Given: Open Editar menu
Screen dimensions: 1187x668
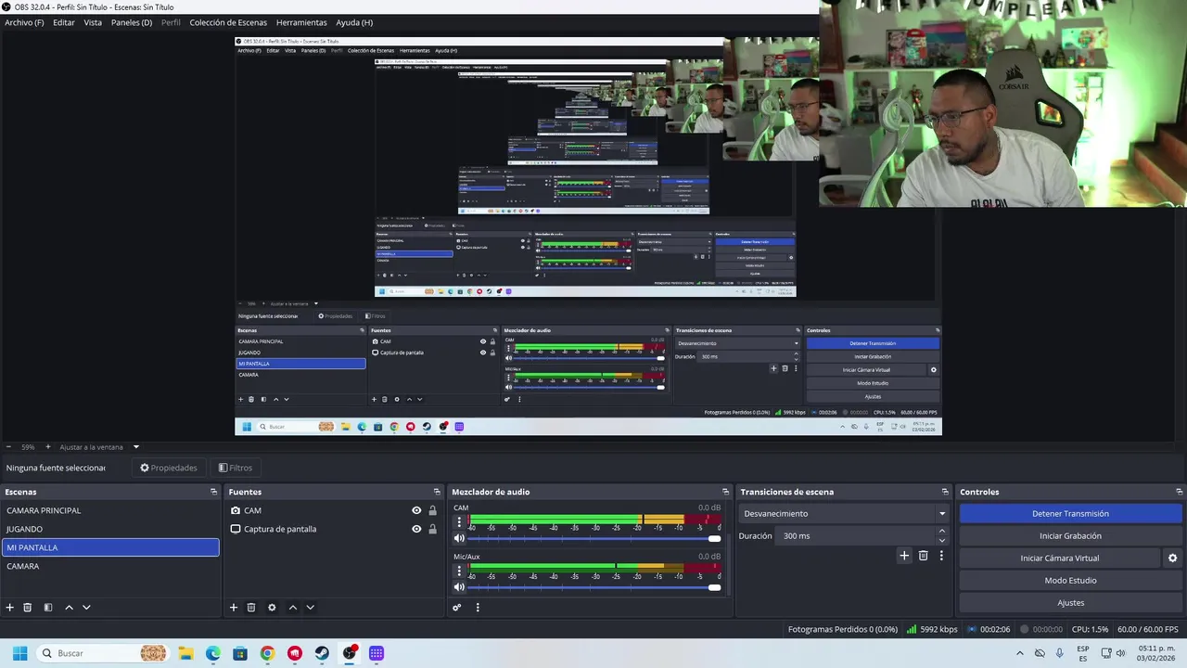Looking at the screenshot, I should [x=64, y=22].
